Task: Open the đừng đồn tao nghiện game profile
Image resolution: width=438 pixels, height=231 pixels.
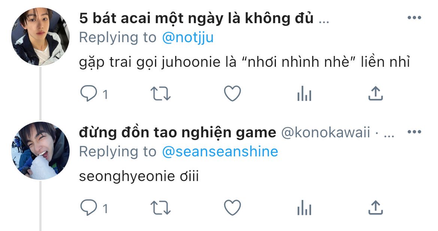Action: (178, 132)
